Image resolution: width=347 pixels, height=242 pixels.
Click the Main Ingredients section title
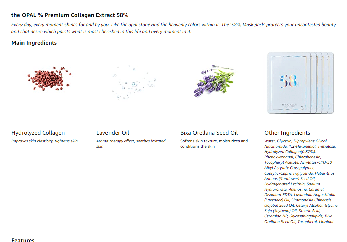(34, 43)
